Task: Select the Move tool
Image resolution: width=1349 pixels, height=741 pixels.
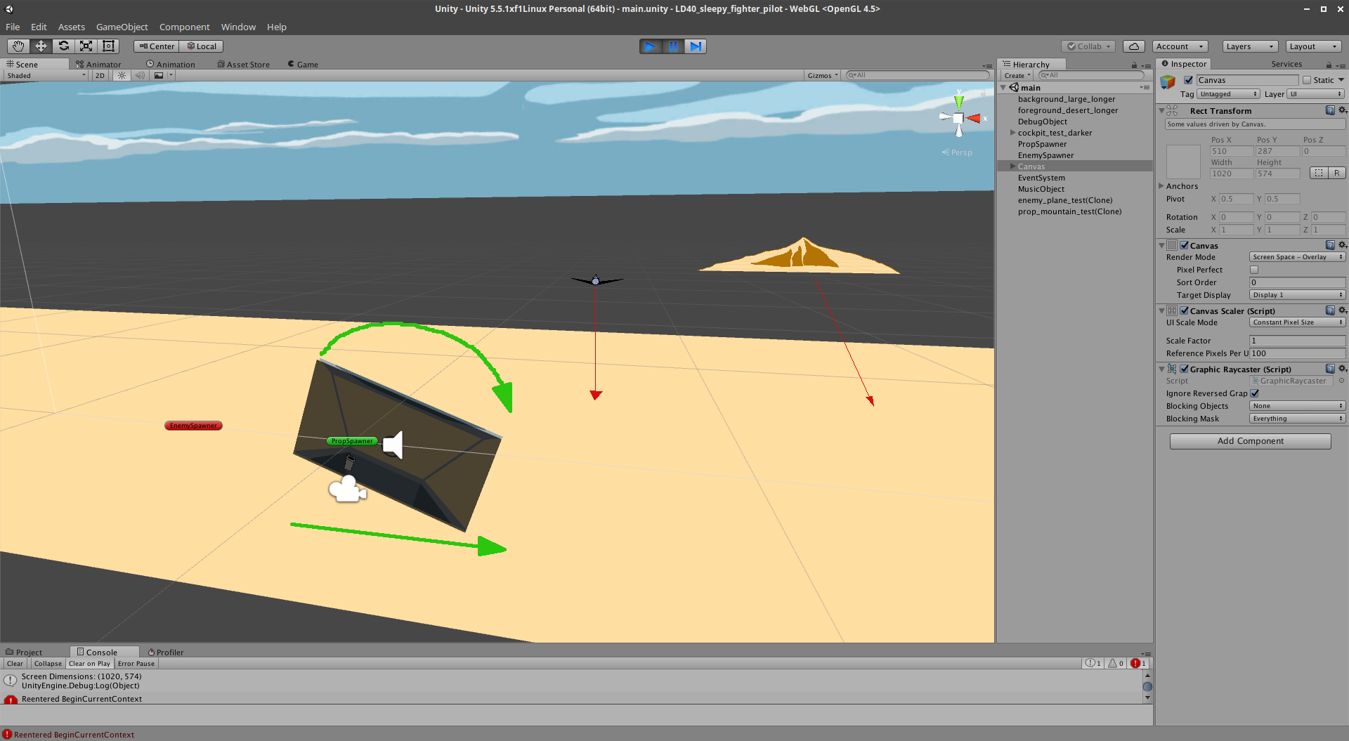Action: coord(41,46)
